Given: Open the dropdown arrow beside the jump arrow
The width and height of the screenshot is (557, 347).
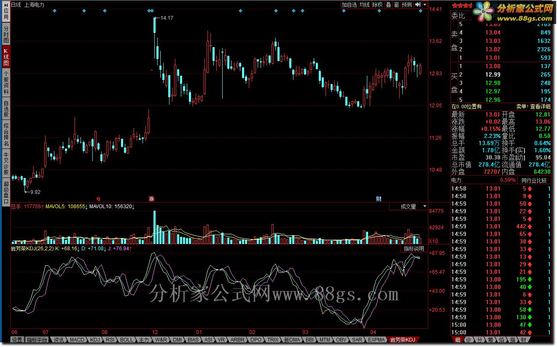Looking at the screenshot, I should 425,5.
